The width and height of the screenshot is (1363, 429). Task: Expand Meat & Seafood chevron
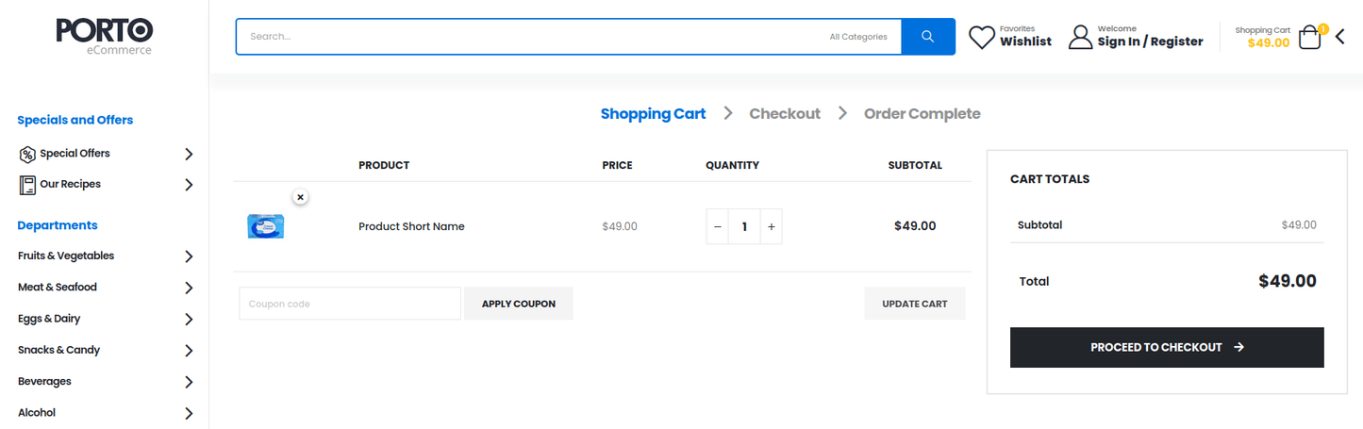click(189, 288)
